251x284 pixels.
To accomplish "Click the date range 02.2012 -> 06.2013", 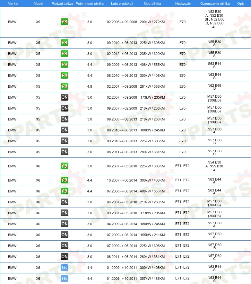I will [122, 54].
